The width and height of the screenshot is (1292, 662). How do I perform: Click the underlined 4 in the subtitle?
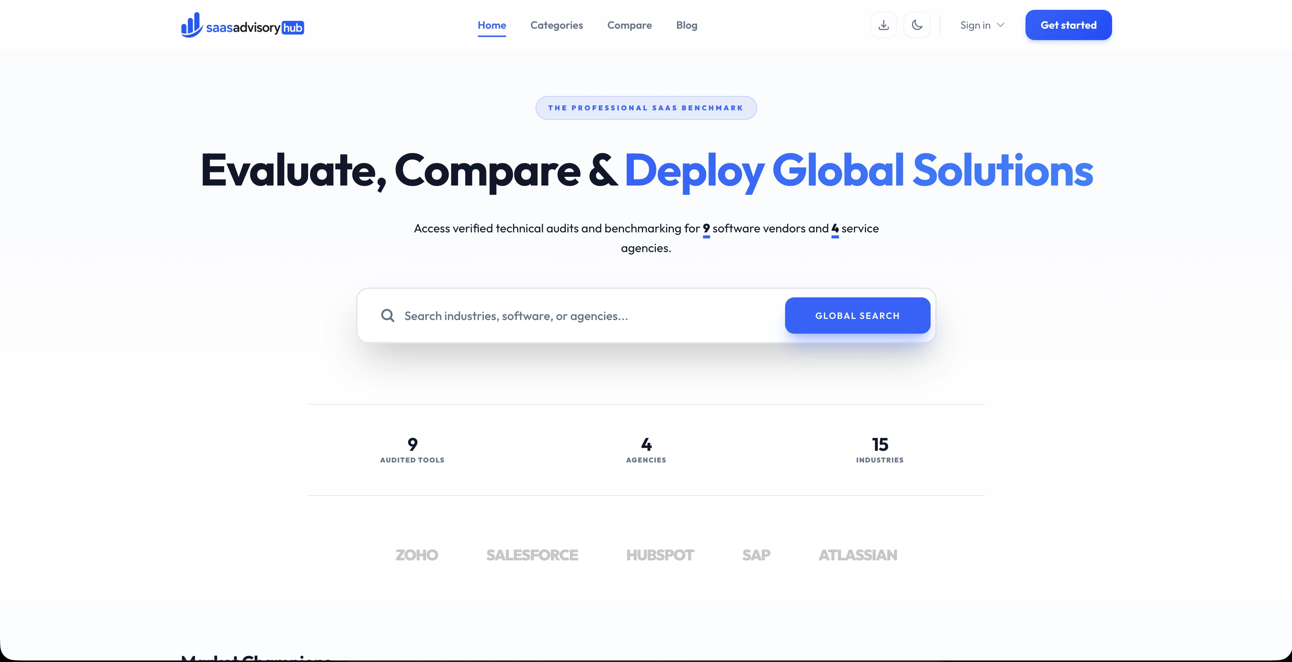[835, 229]
